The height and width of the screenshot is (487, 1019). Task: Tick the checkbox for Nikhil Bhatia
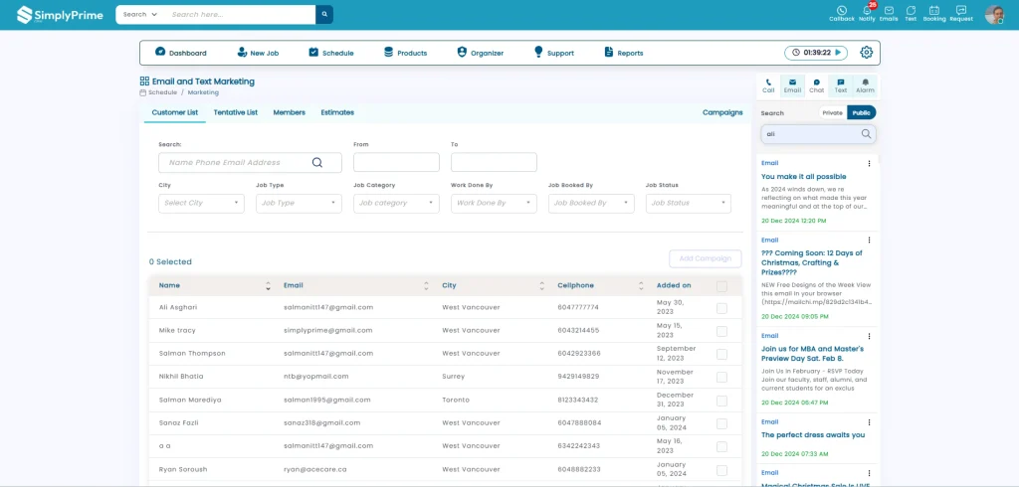721,378
